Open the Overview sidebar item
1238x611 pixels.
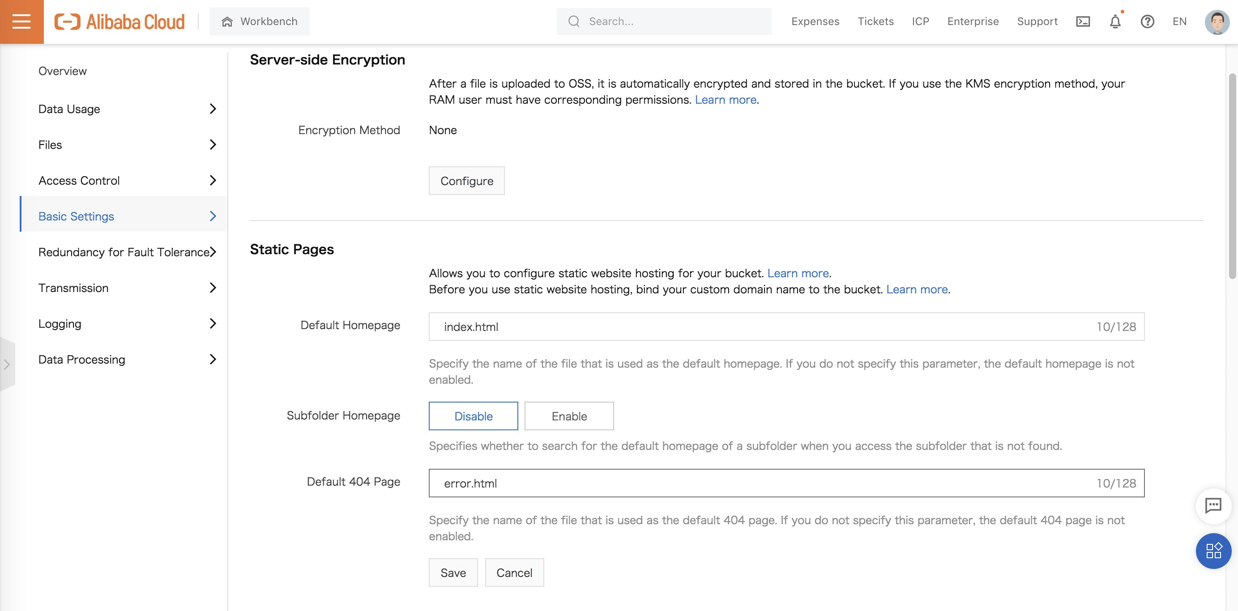[x=63, y=71]
